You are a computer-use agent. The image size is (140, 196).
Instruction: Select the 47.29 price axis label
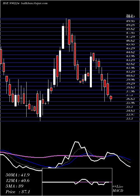130,37
